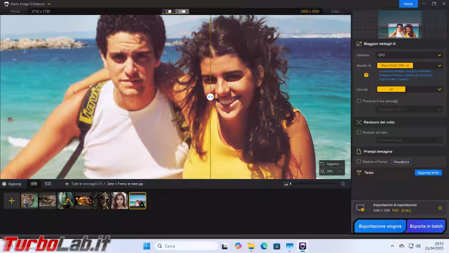The image size is (449, 253).
Task: Enable Mantieni il Prompt checkbox
Action: 359,162
